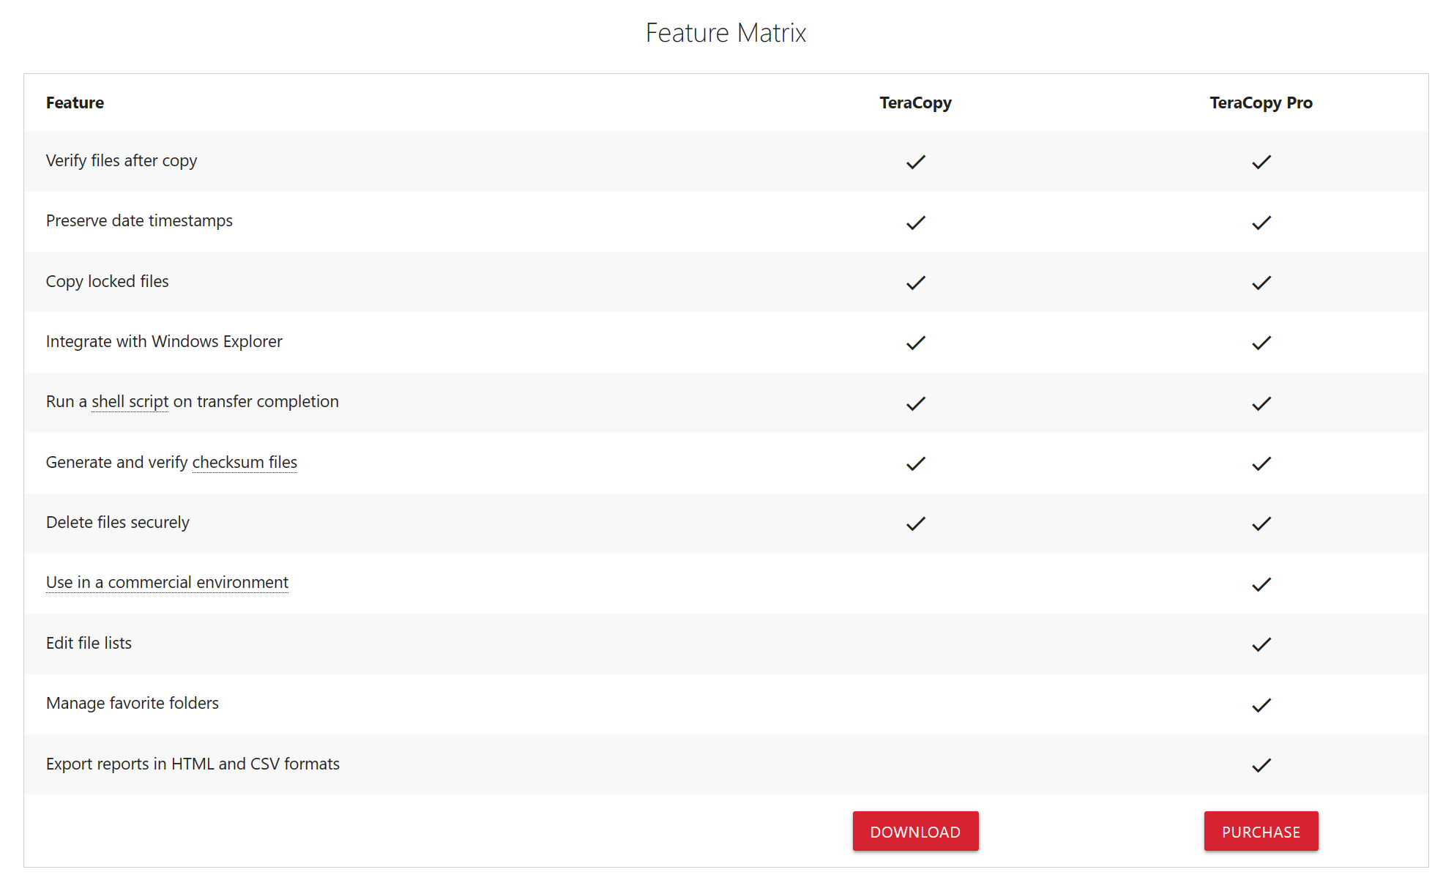The image size is (1454, 894).
Task: Click 'Edit file lists' text
Action: click(x=89, y=643)
